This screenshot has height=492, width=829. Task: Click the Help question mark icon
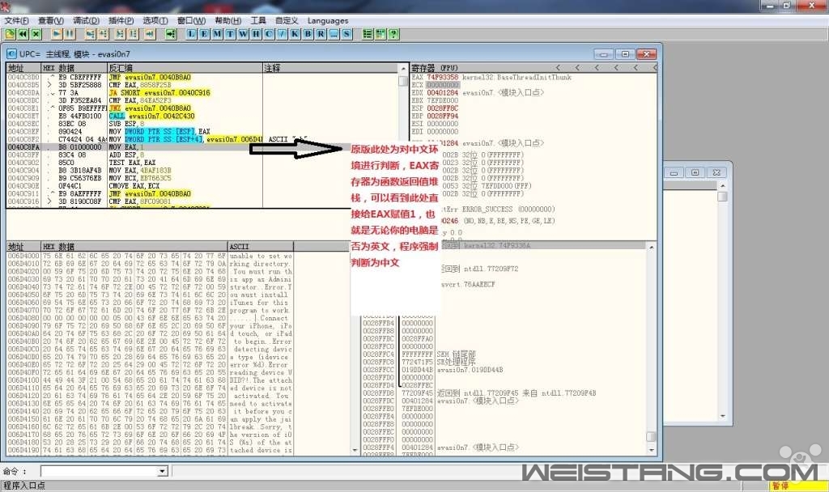pos(393,34)
